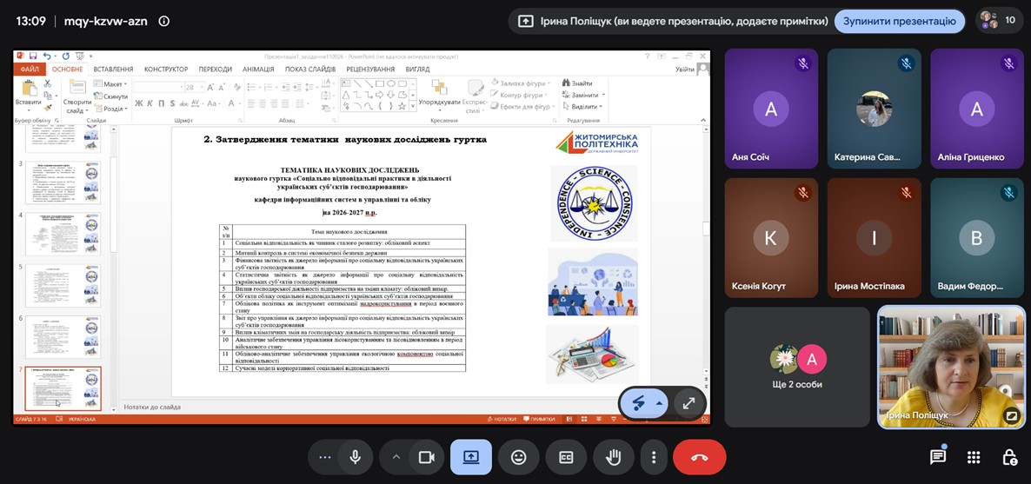1031x484 pixels.
Task: Expand the annotation tool arrow
Action: click(x=659, y=403)
